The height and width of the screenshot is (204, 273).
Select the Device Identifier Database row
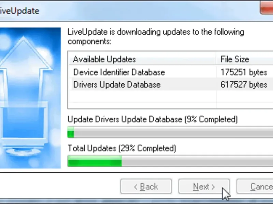(x=171, y=72)
